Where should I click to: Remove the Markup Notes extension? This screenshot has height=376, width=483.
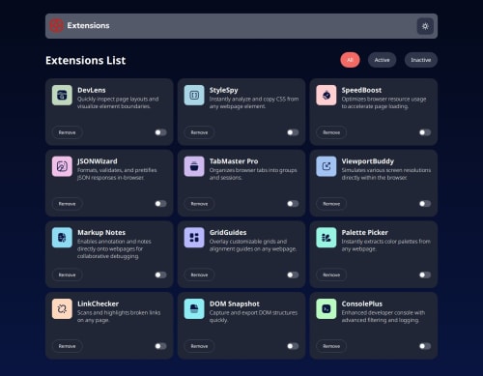coord(67,275)
